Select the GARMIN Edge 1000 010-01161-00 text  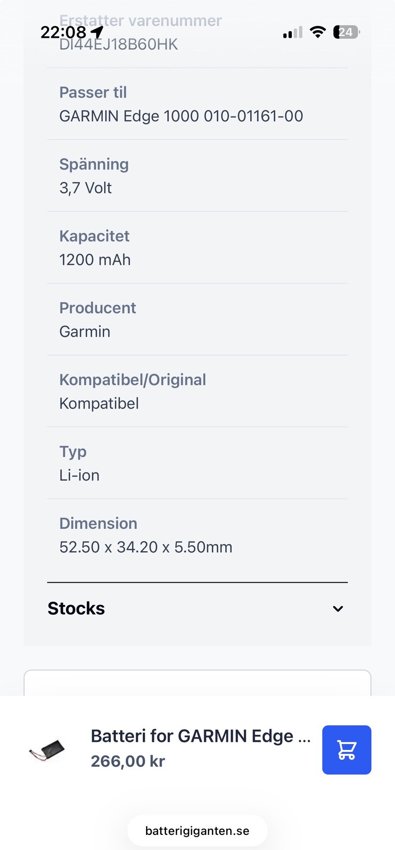[x=181, y=116]
